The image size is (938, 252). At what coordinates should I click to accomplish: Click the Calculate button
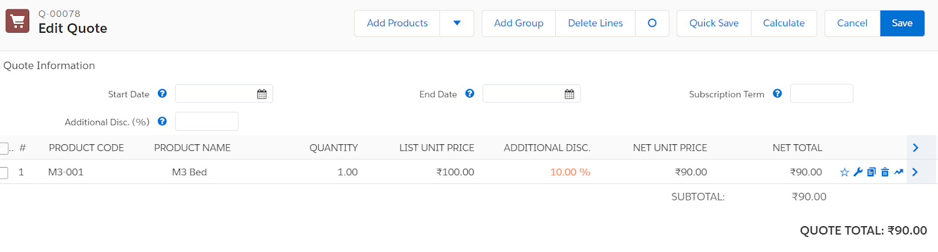pos(784,23)
